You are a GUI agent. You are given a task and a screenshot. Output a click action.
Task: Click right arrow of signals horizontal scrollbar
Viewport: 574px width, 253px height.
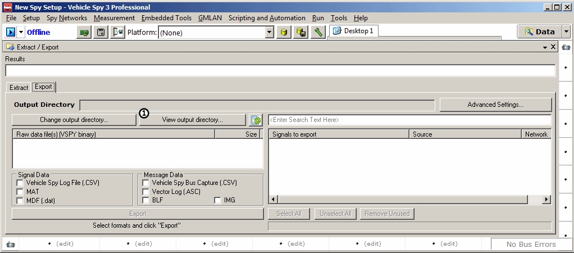pyautogui.click(x=546, y=200)
